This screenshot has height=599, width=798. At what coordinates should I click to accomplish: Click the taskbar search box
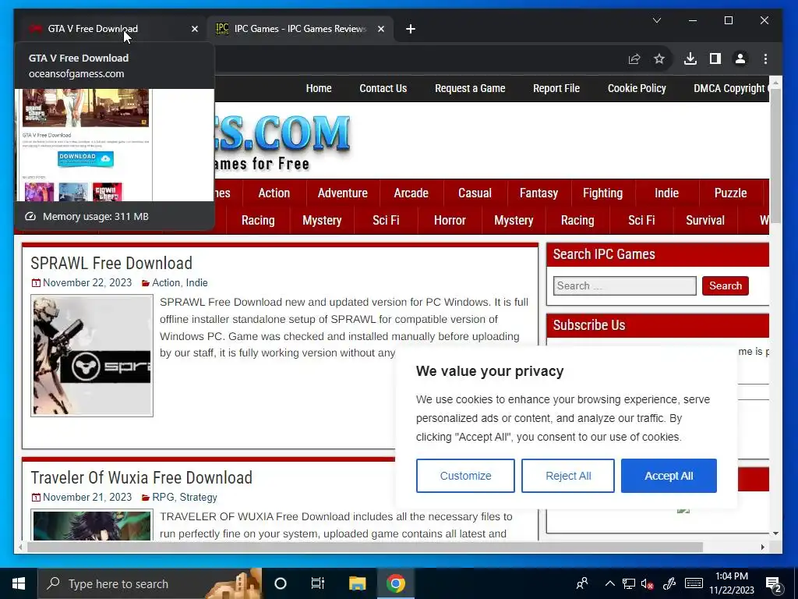tap(150, 583)
